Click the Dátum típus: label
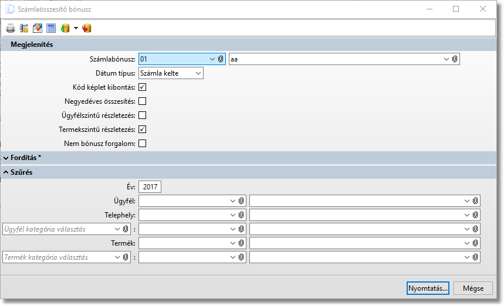Image resolution: width=504 pixels, height=306 pixels. pyautogui.click(x=116, y=73)
